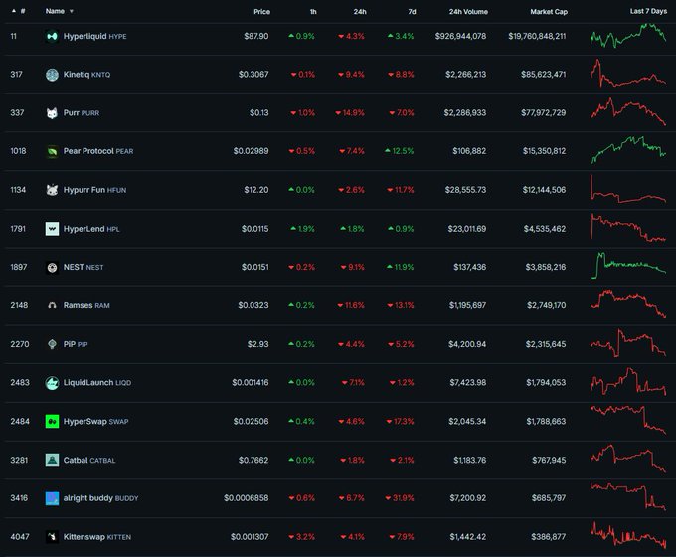Click Ramses volume $1,195,697
This screenshot has width=676, height=557.
coord(467,305)
